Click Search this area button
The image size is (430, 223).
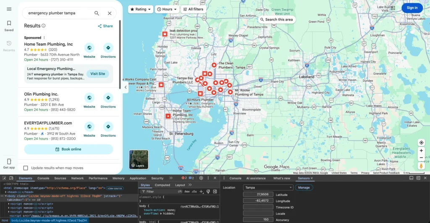pyautogui.click(x=276, y=19)
